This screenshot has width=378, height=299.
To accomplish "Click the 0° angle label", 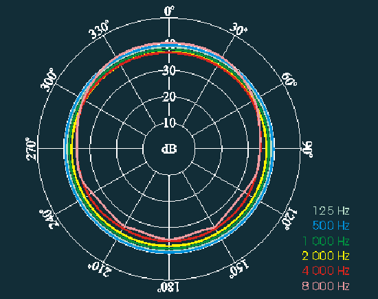I will point(169,11).
